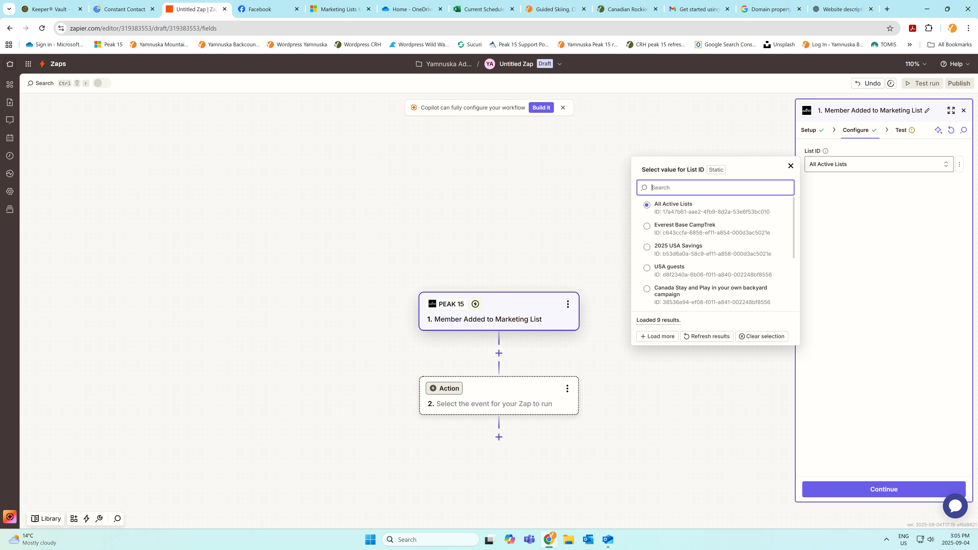Click Undo button

point(867,83)
